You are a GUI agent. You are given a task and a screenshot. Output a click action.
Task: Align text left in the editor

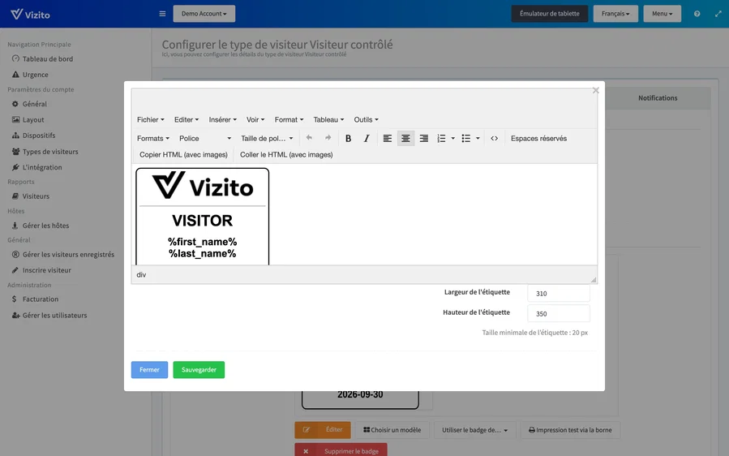tap(388, 138)
